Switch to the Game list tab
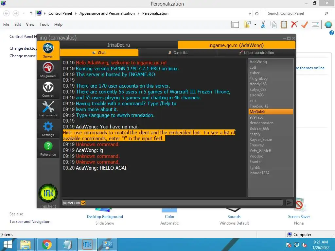Image resolution: width=335 pixels, height=251 pixels. point(178,53)
